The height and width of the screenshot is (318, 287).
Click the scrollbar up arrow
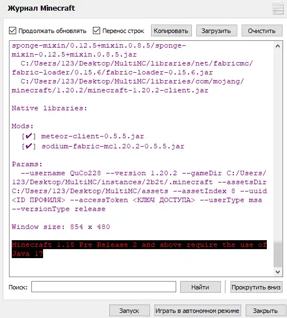(x=277, y=46)
